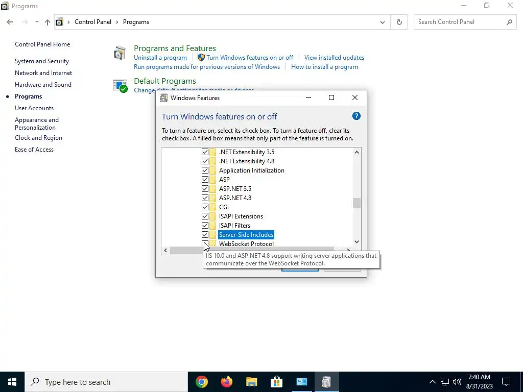Expand chevron after Control Panel breadcrumb
The width and height of the screenshot is (523, 392).
(117, 22)
